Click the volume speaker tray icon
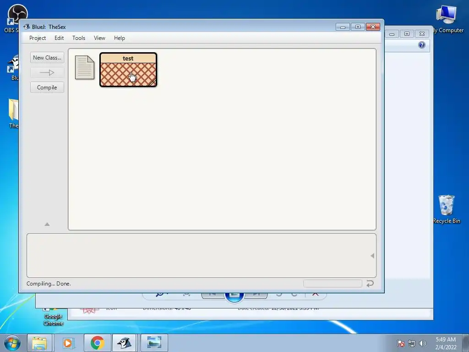The image size is (469, 352). pos(423,343)
